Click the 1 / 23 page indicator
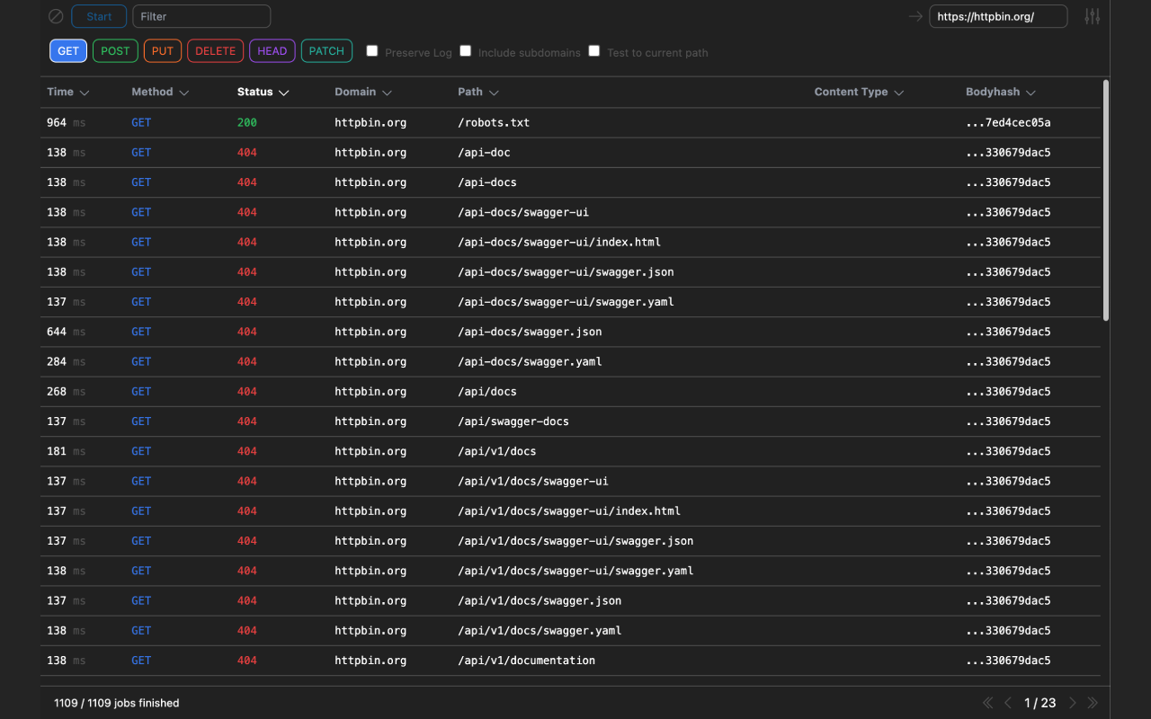This screenshot has height=719, width=1151. tap(1040, 703)
